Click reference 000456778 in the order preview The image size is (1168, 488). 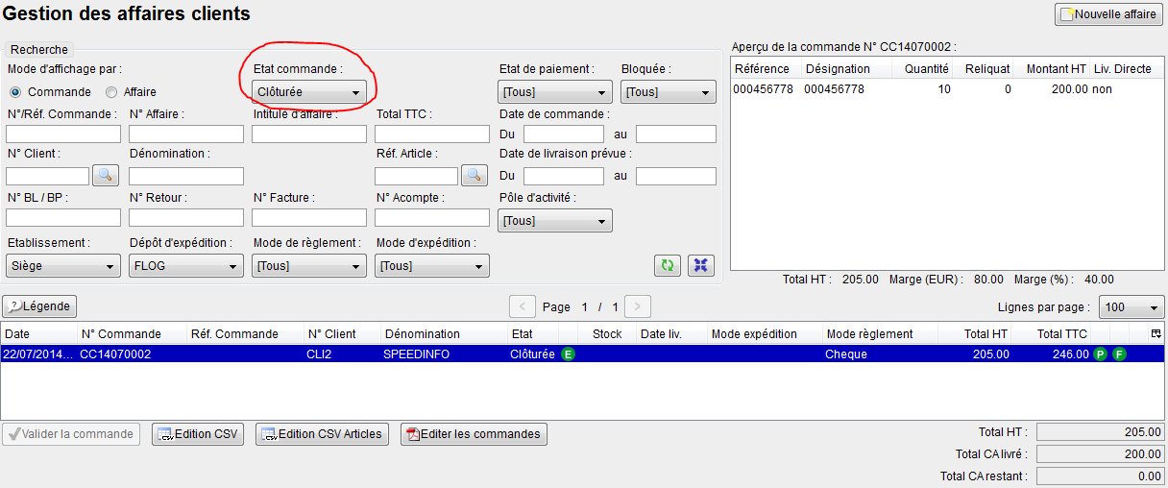click(764, 89)
